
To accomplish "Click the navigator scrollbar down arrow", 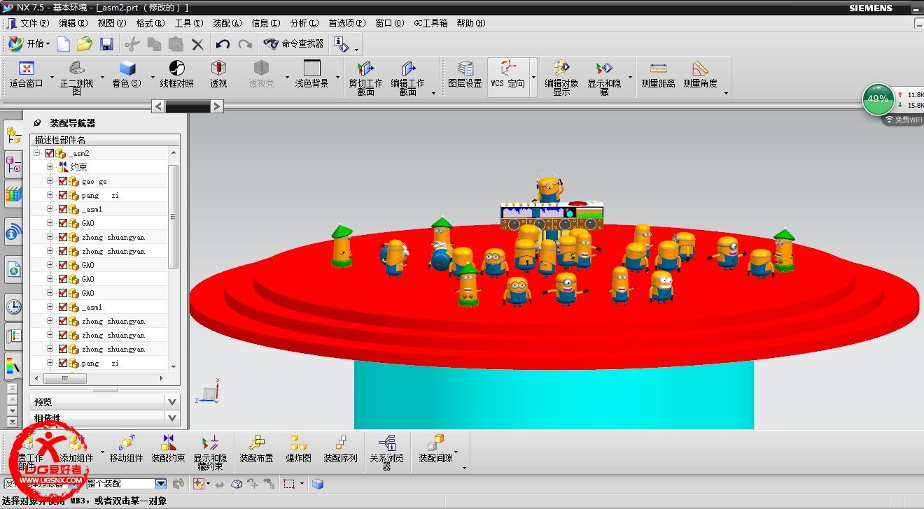I will (x=174, y=366).
